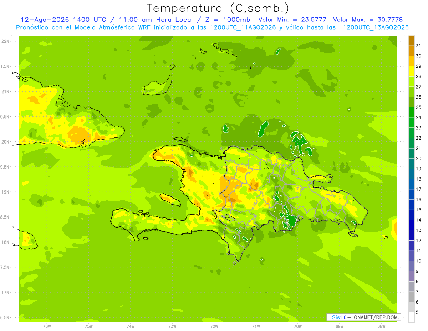Click the legend value 19

pos(419,169)
